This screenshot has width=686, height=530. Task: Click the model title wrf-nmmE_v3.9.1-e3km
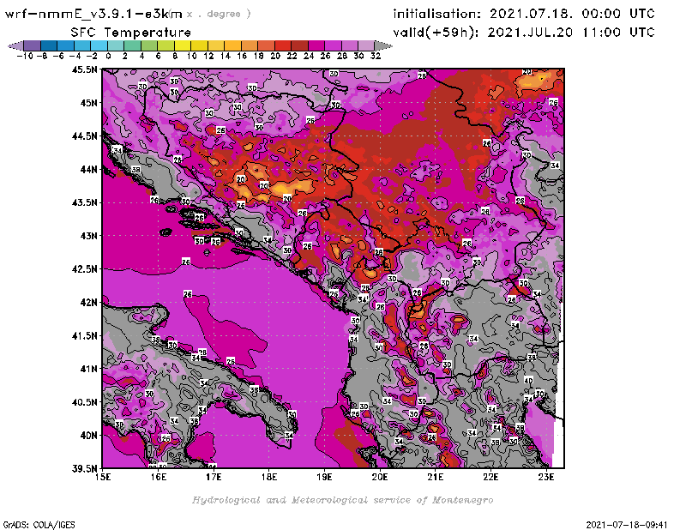click(x=93, y=14)
